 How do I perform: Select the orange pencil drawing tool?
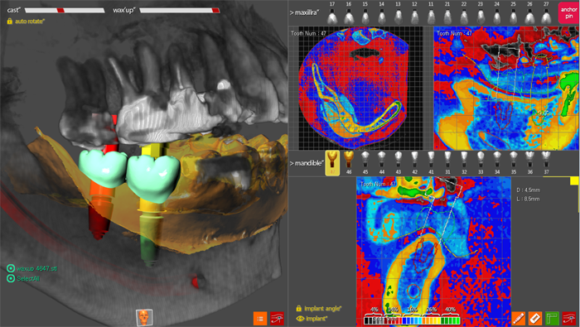tap(518, 319)
